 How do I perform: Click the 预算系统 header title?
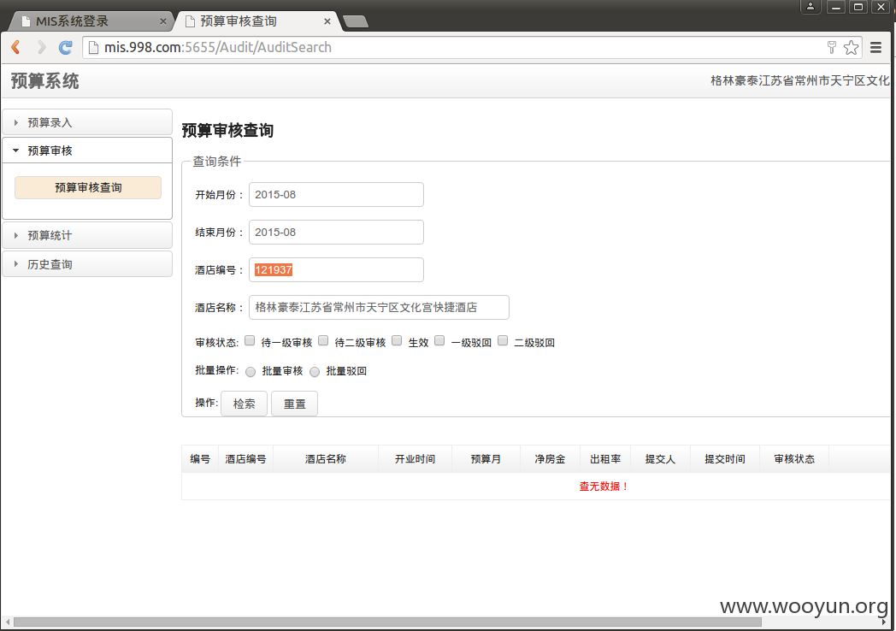coord(45,81)
